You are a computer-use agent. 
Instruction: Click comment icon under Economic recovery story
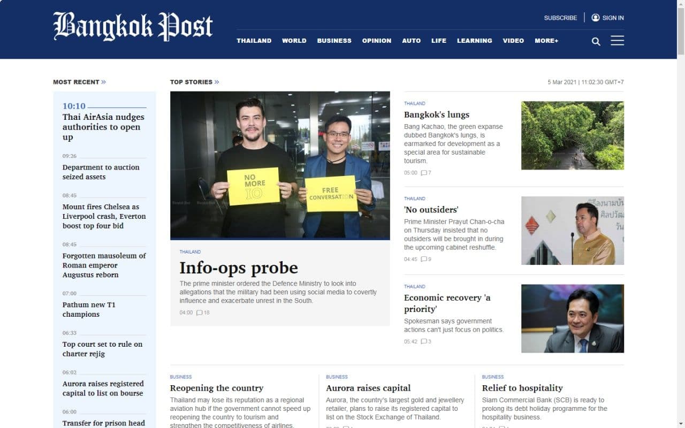pos(424,341)
